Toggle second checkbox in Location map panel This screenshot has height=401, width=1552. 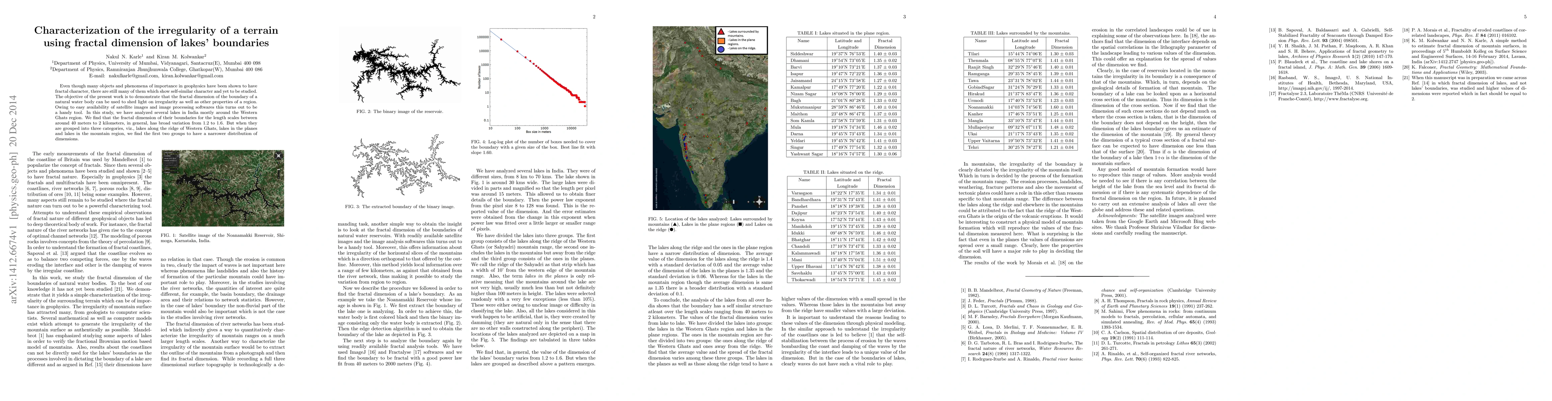tap(164, 165)
